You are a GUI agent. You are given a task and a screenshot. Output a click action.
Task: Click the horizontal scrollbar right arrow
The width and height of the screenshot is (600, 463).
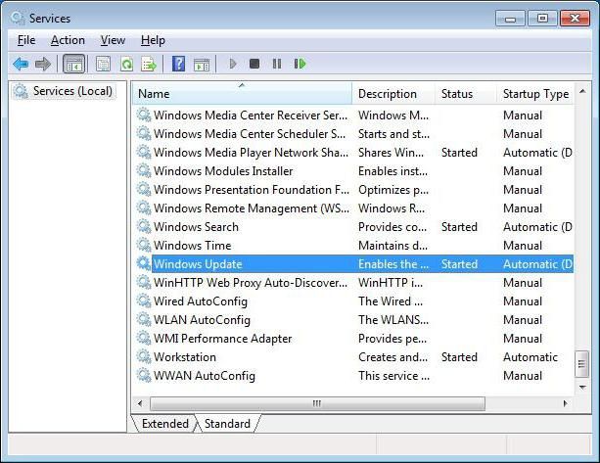pyautogui.click(x=565, y=403)
